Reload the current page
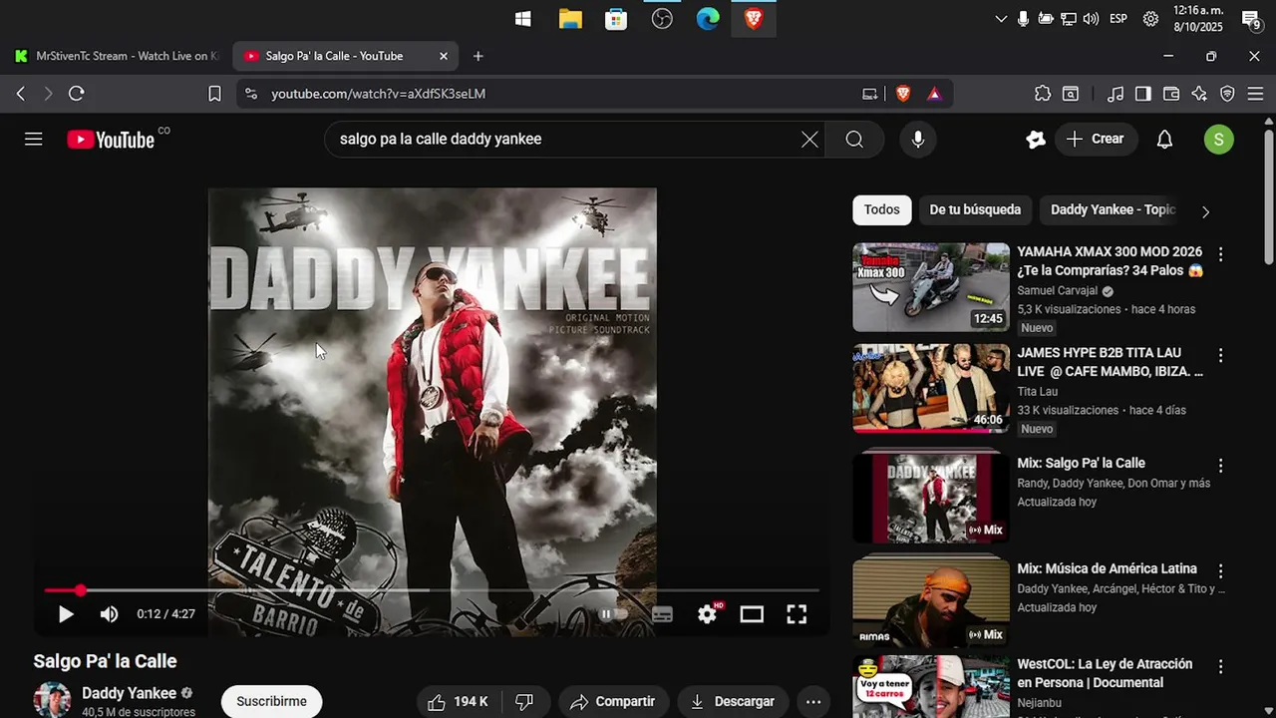The image size is (1276, 718). coord(76,94)
